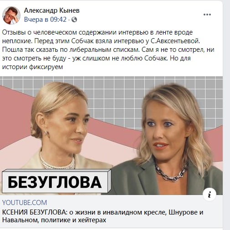Open the link info 'i' icon
230x230 pixels.
(210, 195)
